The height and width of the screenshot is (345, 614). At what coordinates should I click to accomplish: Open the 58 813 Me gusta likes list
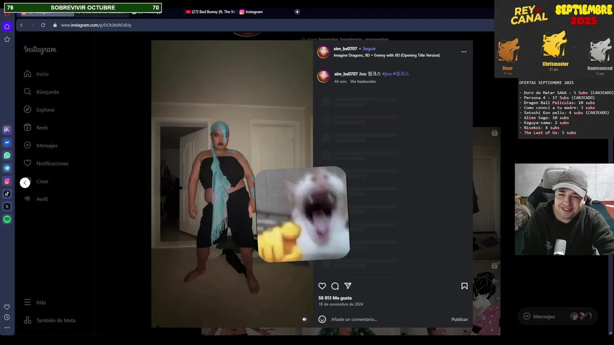tap(335, 298)
